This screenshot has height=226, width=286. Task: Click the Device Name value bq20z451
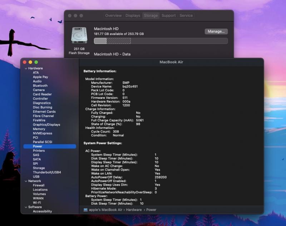coord(130,86)
